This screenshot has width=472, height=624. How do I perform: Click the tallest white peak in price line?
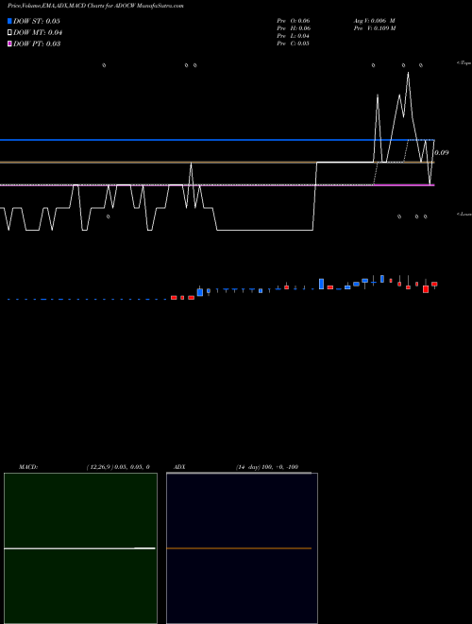click(x=408, y=73)
